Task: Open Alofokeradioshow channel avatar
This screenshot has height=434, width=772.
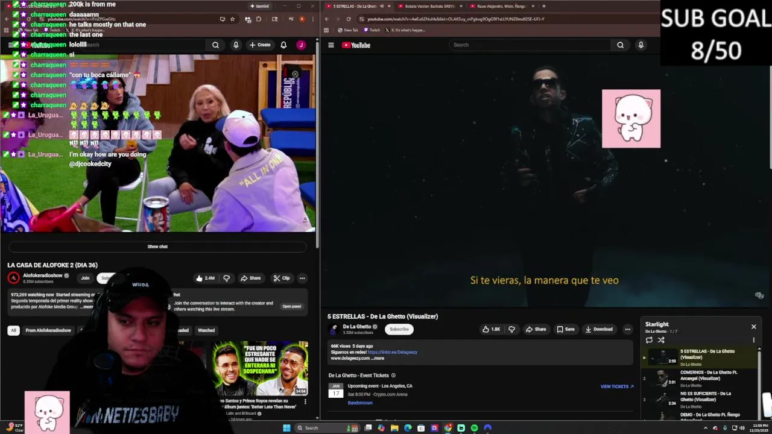Action: (13, 278)
